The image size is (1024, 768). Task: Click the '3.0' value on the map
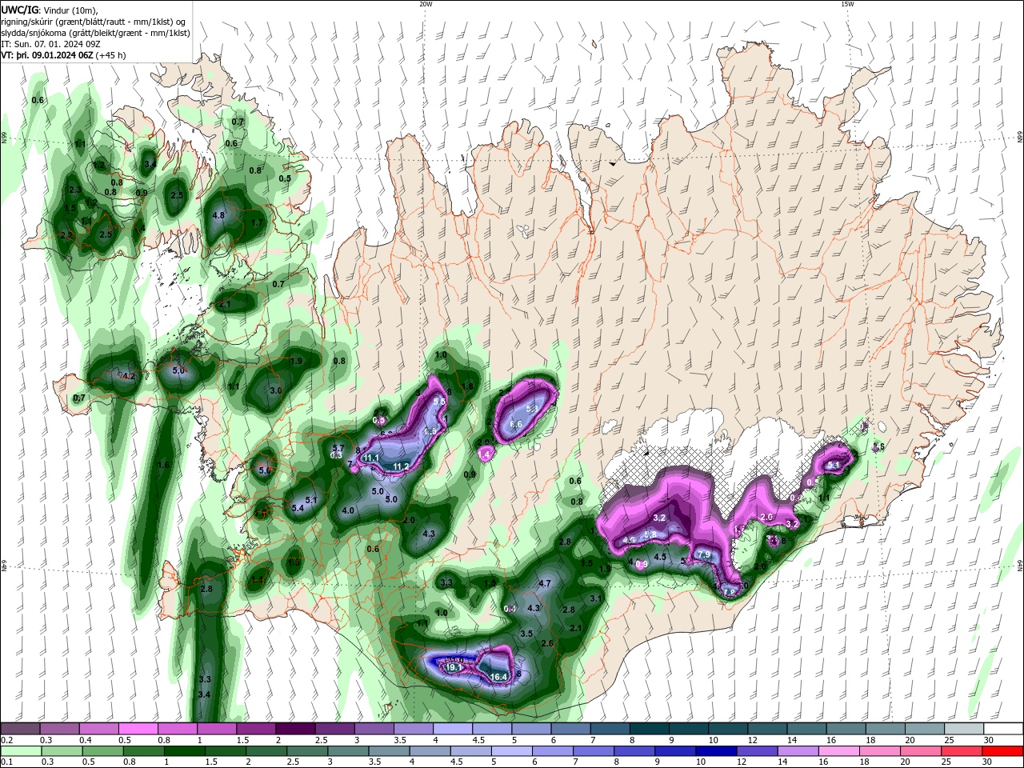point(276,390)
